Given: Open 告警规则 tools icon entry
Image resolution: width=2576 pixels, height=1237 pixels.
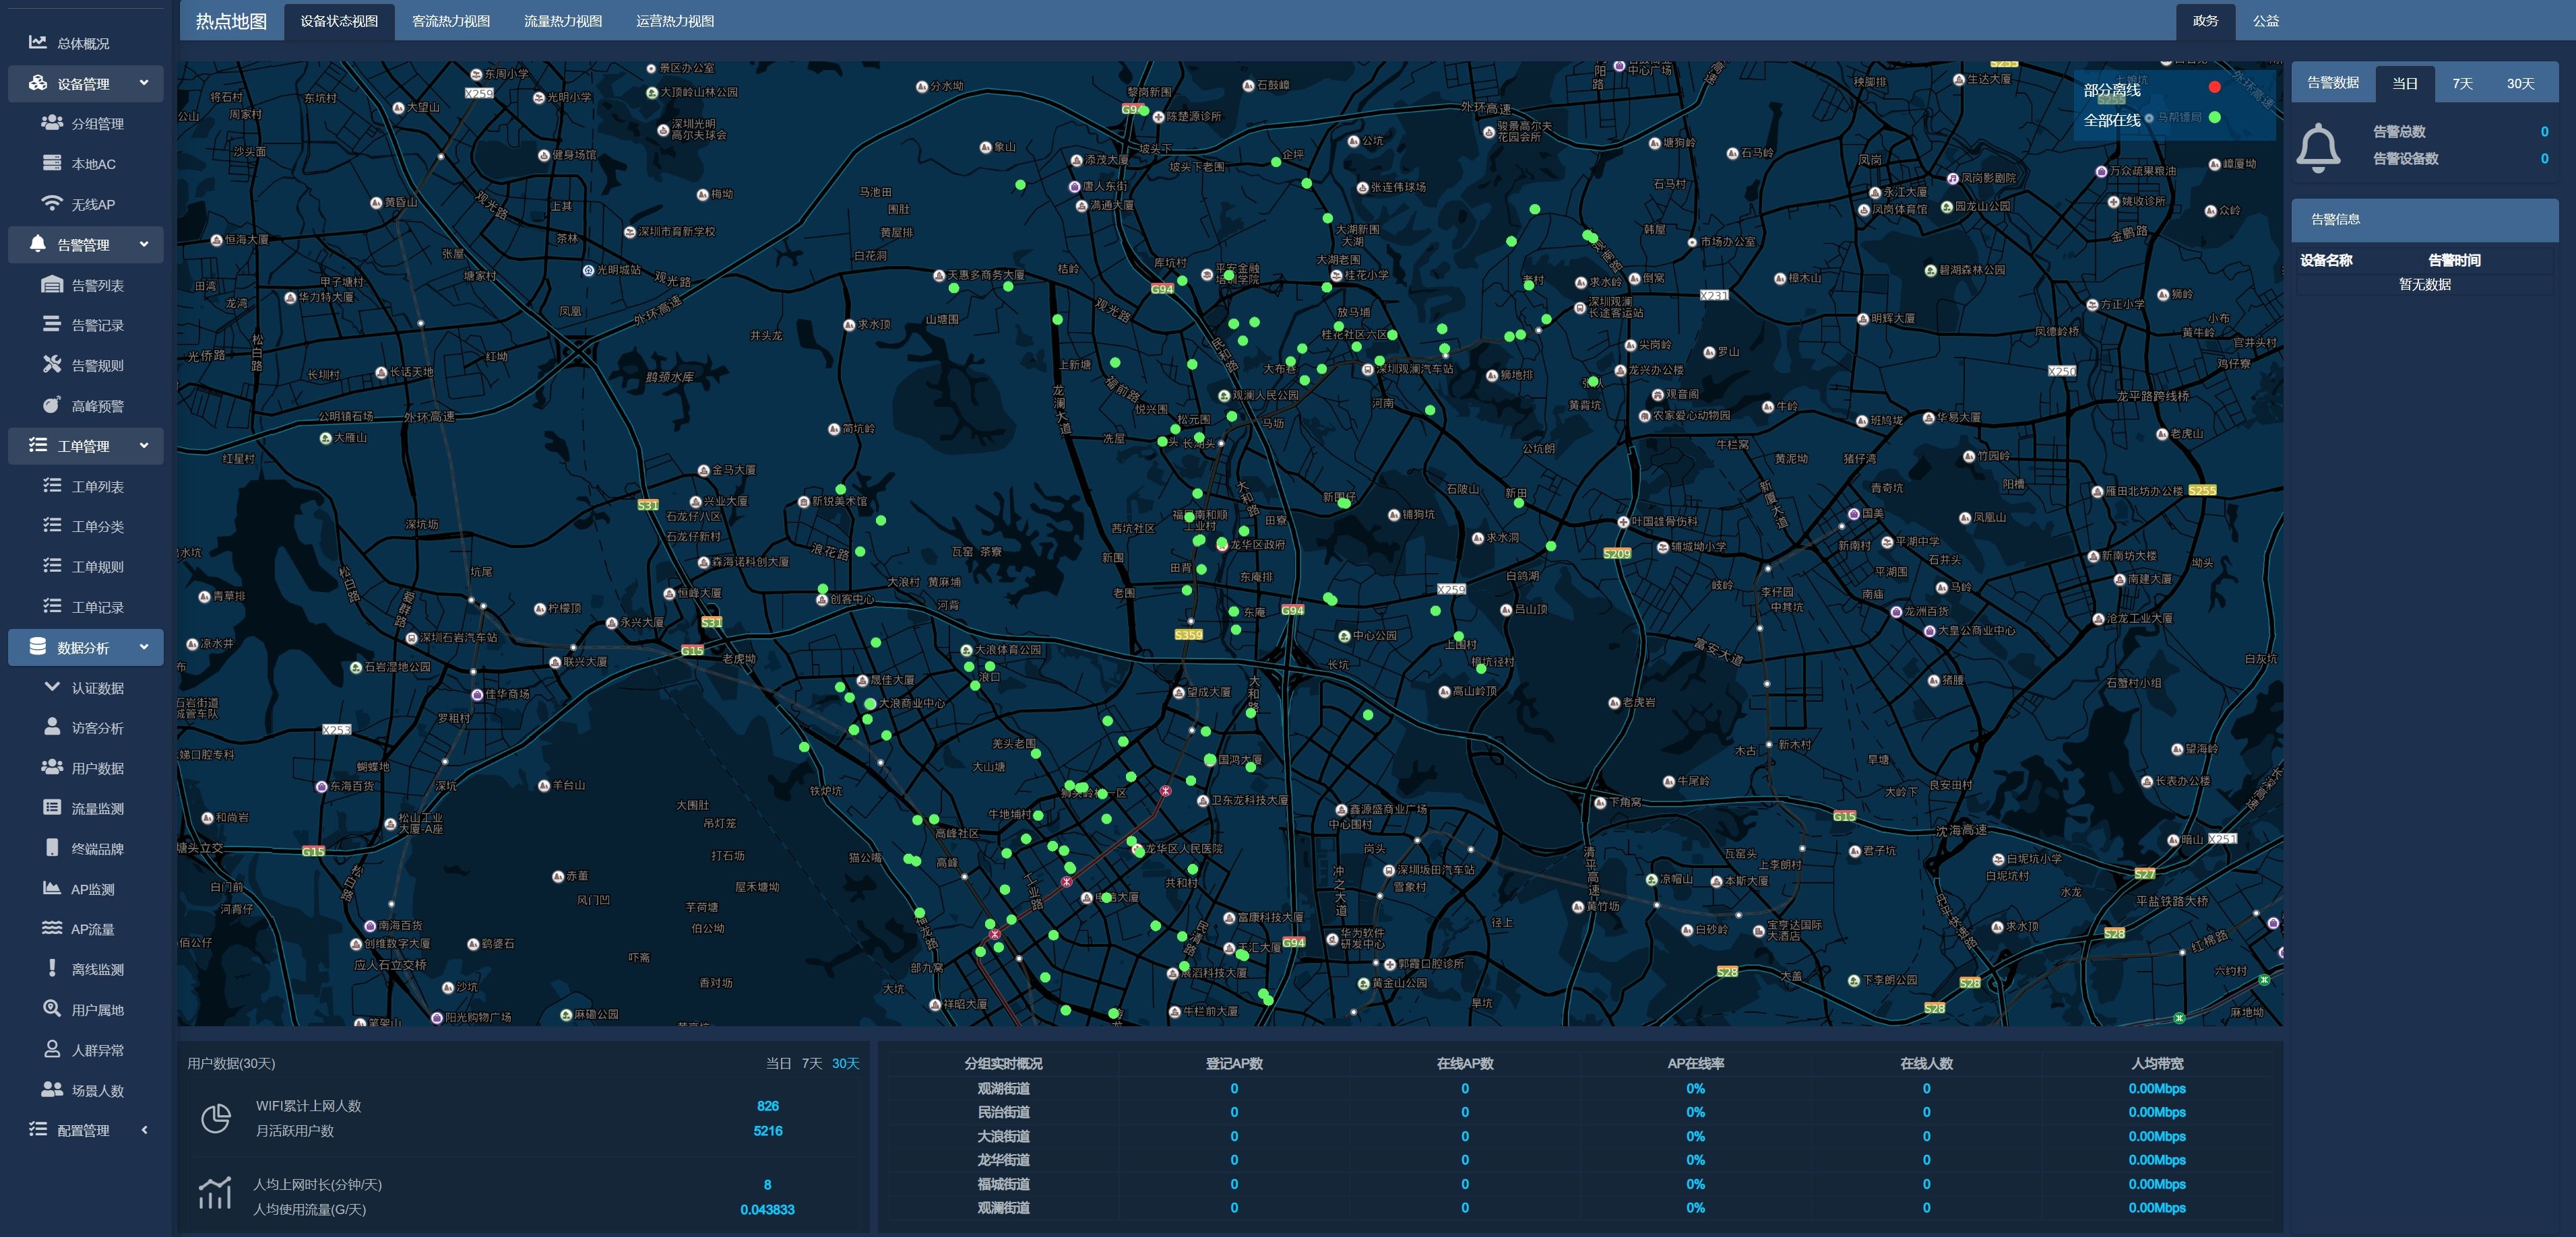Looking at the screenshot, I should (51, 365).
